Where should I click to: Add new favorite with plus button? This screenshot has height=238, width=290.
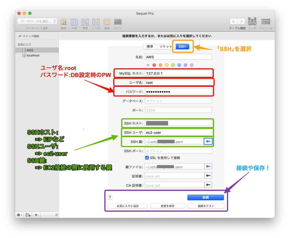(x=36, y=215)
